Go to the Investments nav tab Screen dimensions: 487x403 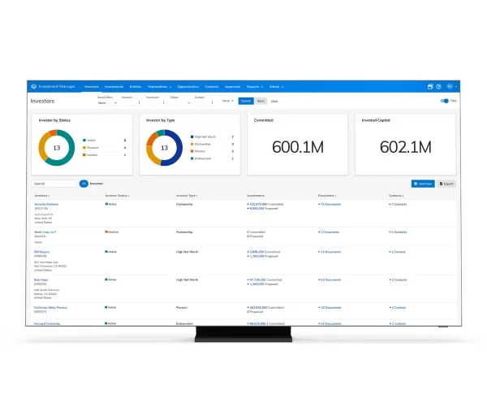tap(114, 87)
